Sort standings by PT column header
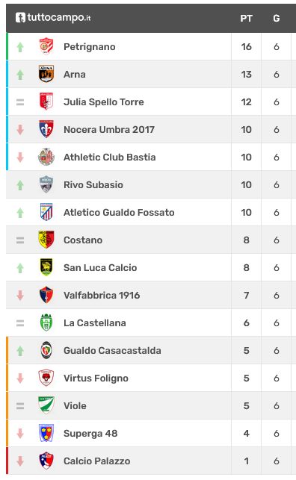 [246, 19]
